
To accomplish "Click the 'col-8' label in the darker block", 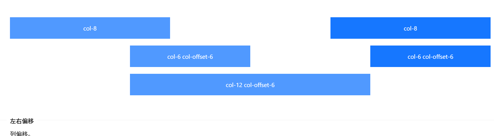I will coord(410,29).
